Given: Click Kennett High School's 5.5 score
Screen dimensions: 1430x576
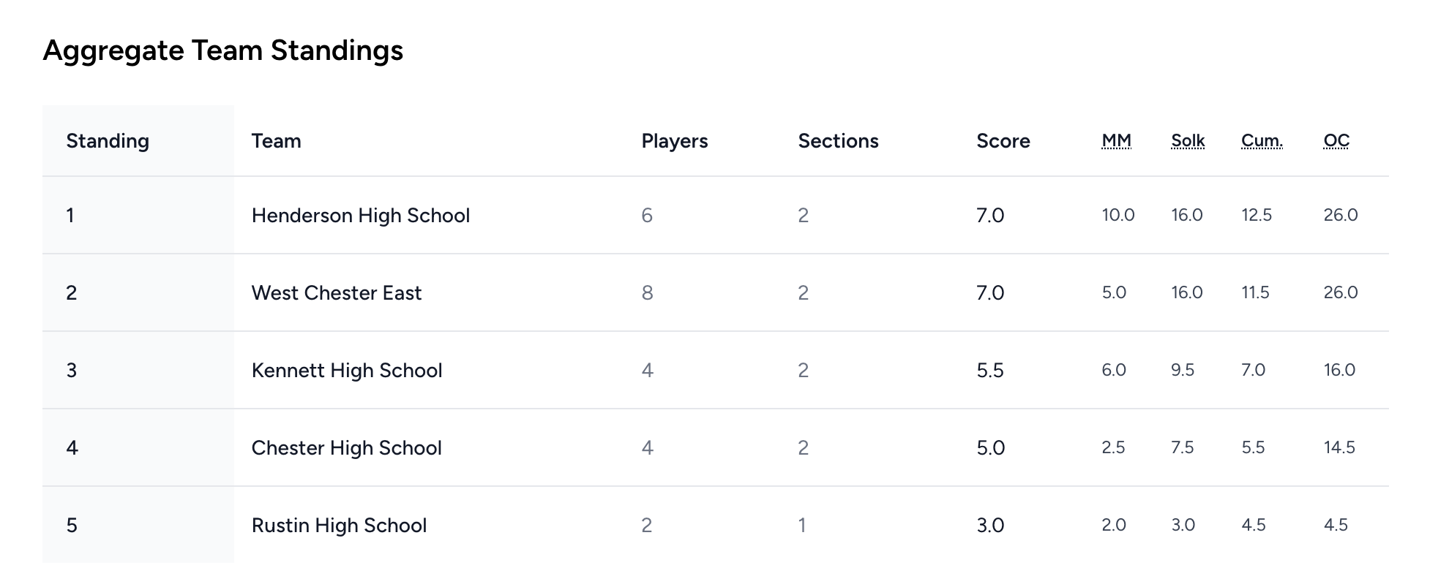Looking at the screenshot, I should 990,371.
